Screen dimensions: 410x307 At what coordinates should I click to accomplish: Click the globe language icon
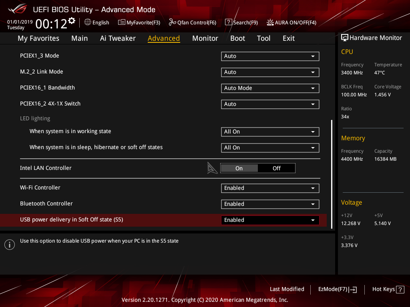click(x=88, y=22)
